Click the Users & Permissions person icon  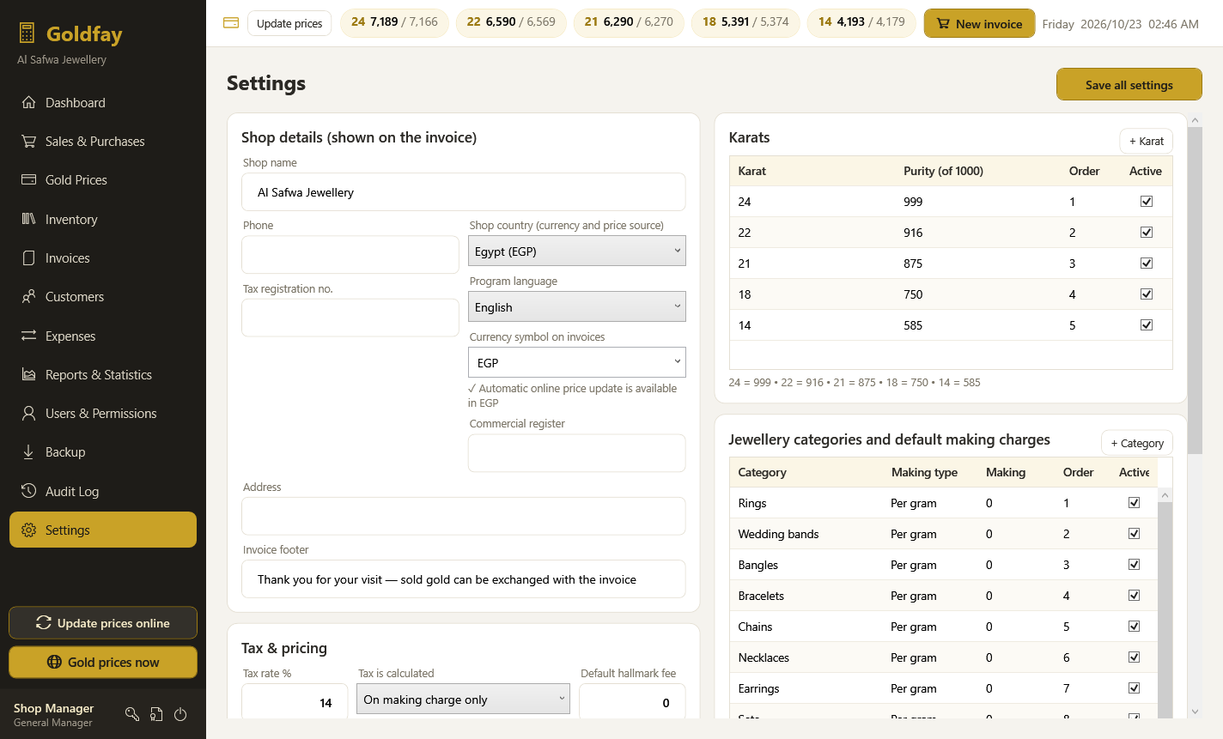pos(29,414)
